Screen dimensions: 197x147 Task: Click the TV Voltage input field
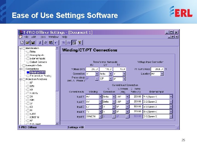[120, 69]
